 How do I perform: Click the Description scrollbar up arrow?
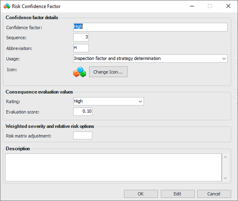225,157
